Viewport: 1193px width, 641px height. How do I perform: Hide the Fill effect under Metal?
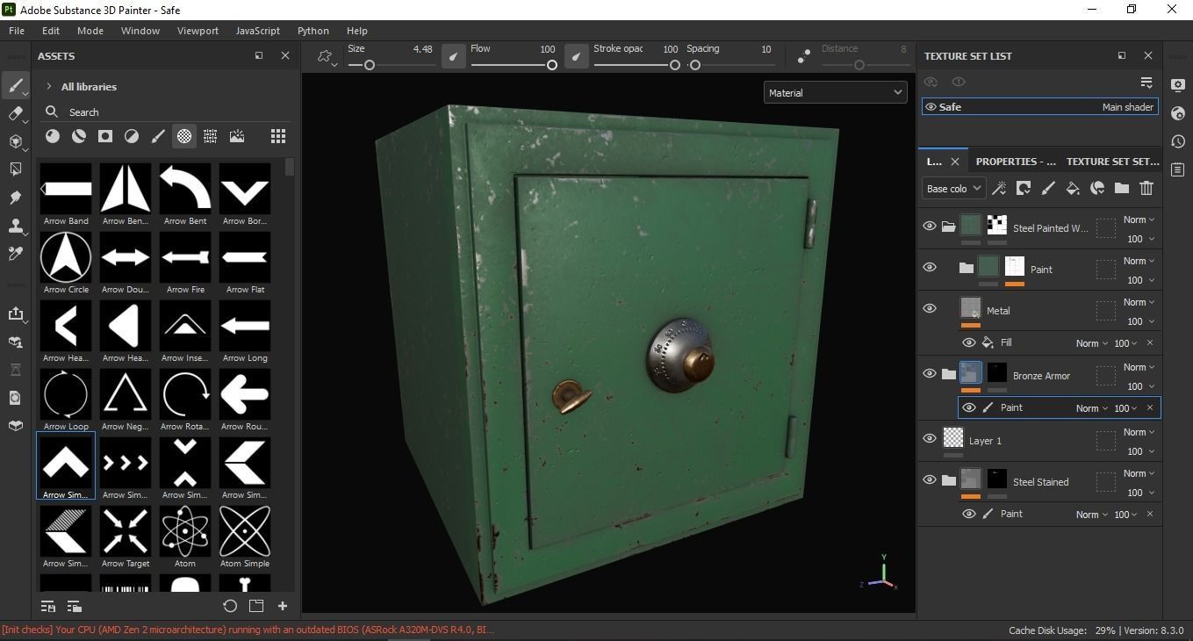969,342
